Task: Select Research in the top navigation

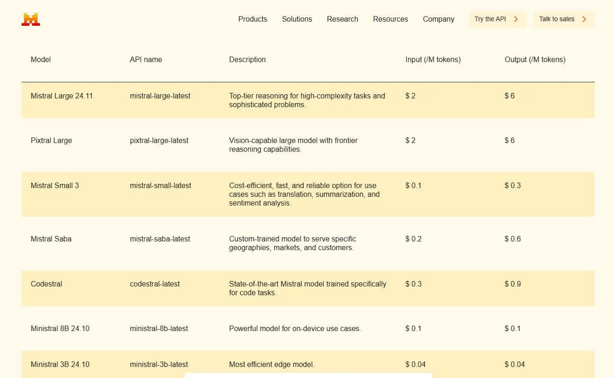Action: pyautogui.click(x=342, y=19)
